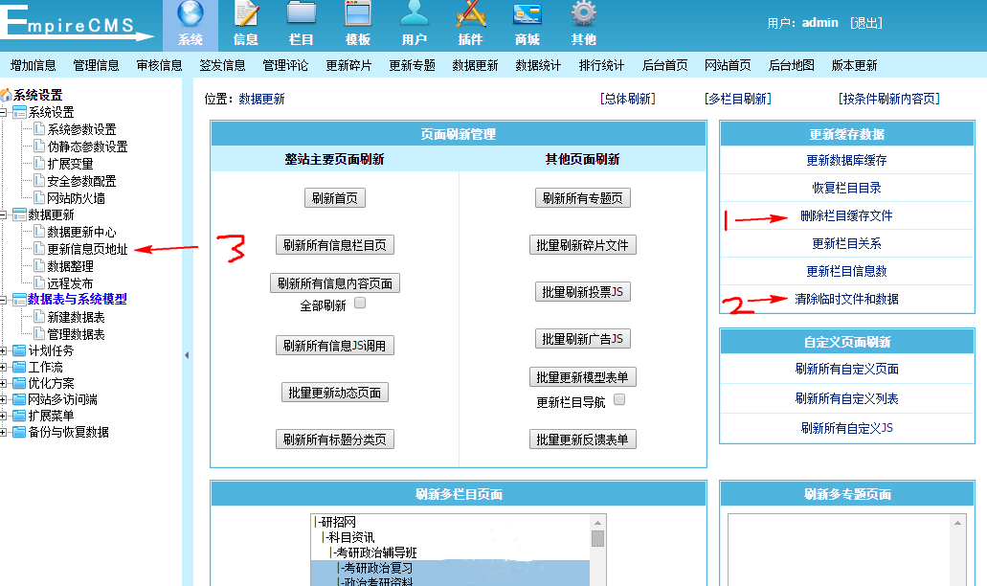987x586 pixels.
Task: Enable the 全部刷新 checkbox
Action: 361,304
